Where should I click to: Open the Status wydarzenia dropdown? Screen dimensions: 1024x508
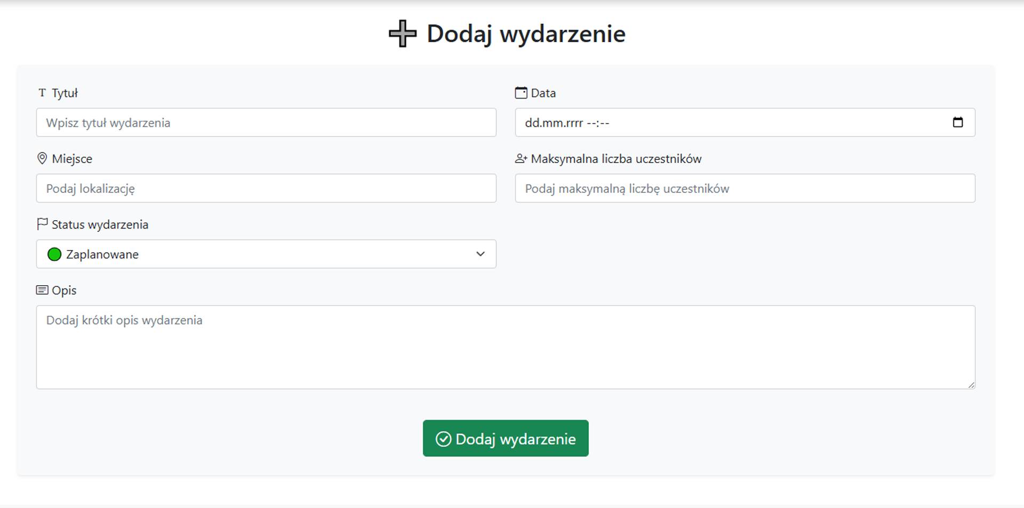pyautogui.click(x=266, y=254)
